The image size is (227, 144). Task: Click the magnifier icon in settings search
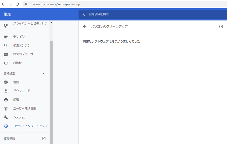tap(83, 14)
